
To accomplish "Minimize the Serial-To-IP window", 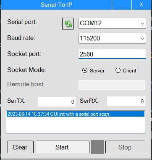I will click(121, 5).
